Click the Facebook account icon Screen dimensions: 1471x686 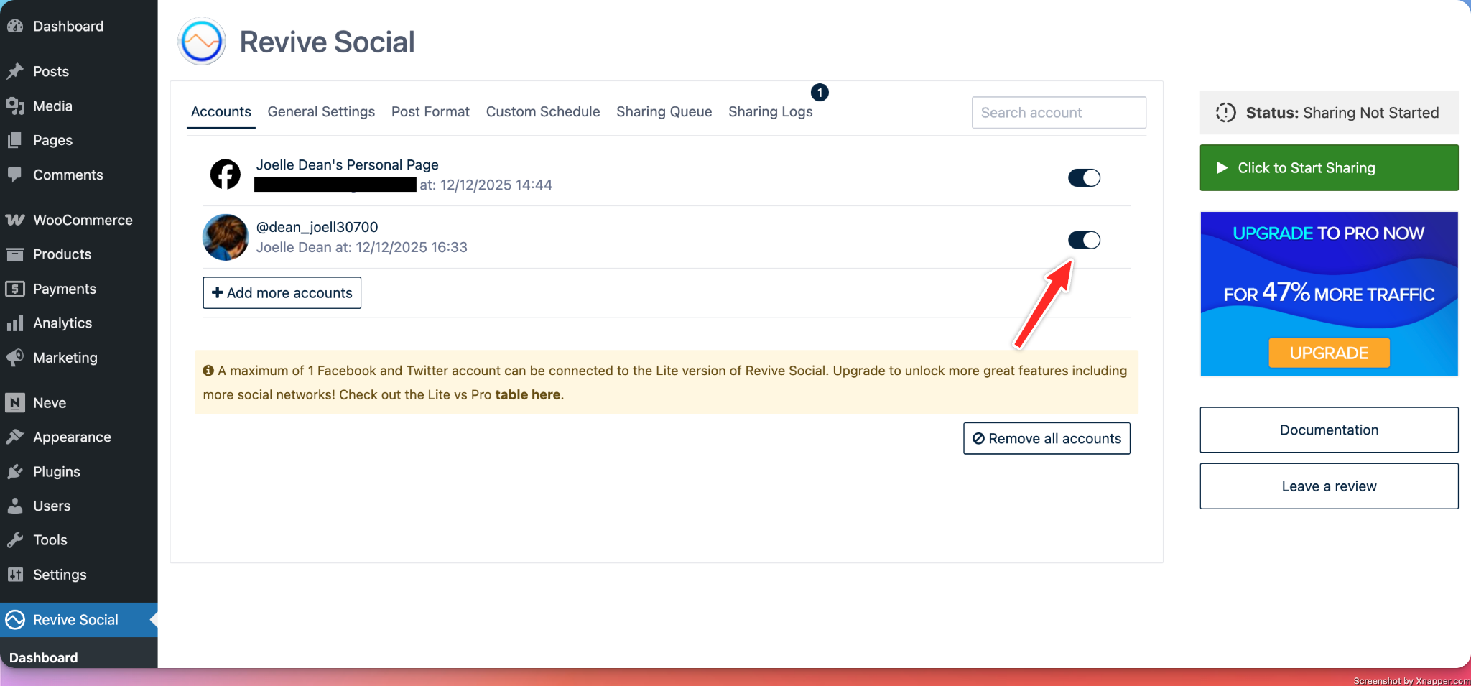pos(225,175)
